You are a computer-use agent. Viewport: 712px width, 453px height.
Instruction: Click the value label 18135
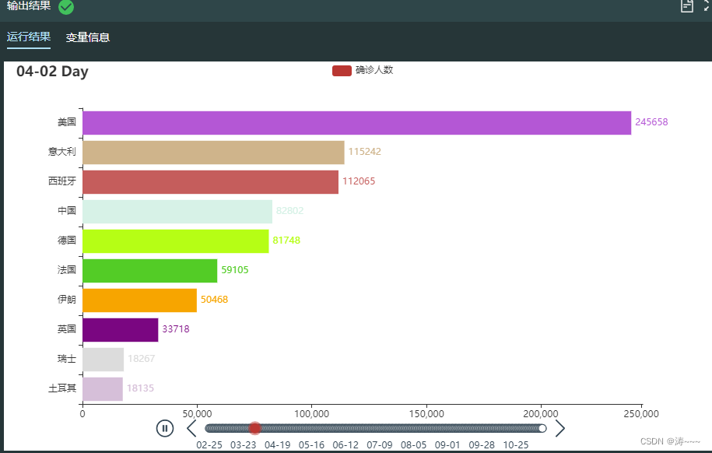tap(140, 388)
